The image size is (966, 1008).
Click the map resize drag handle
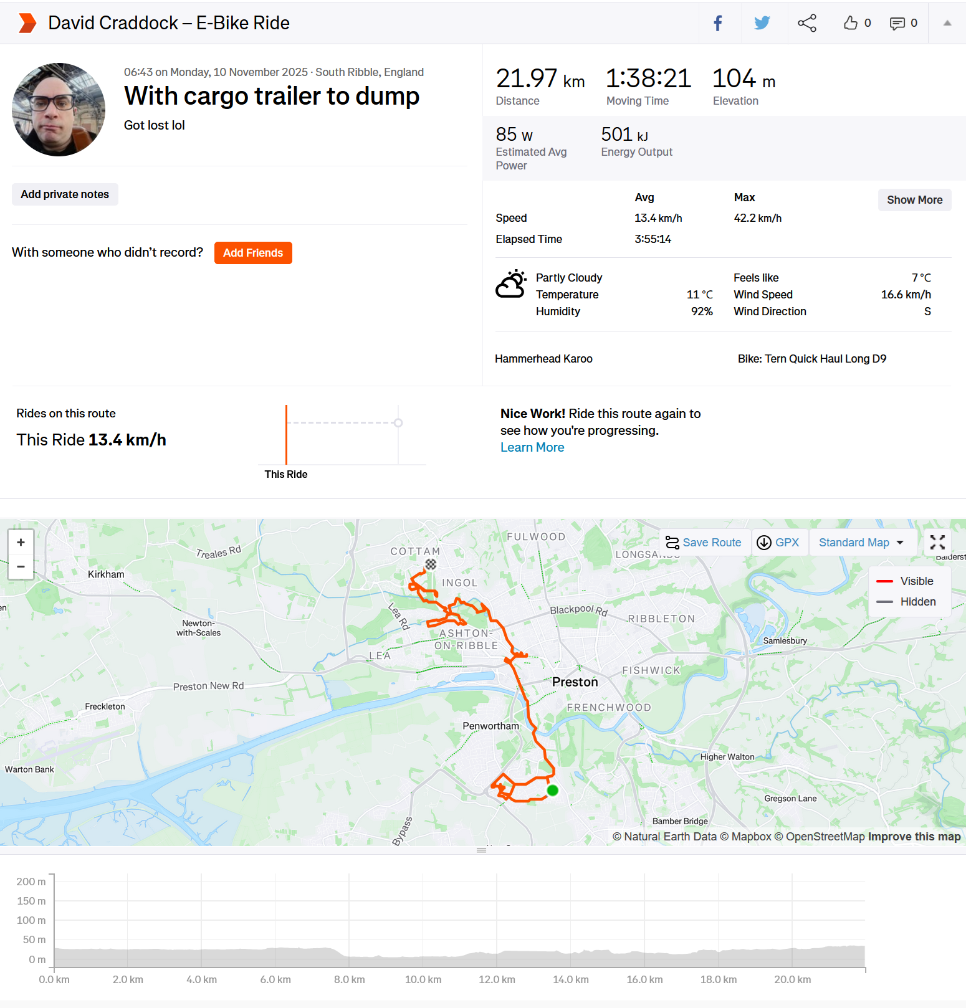click(481, 850)
